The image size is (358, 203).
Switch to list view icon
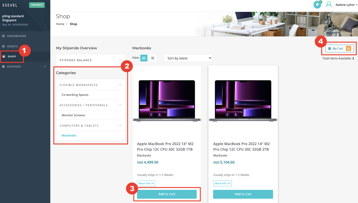[152, 58]
